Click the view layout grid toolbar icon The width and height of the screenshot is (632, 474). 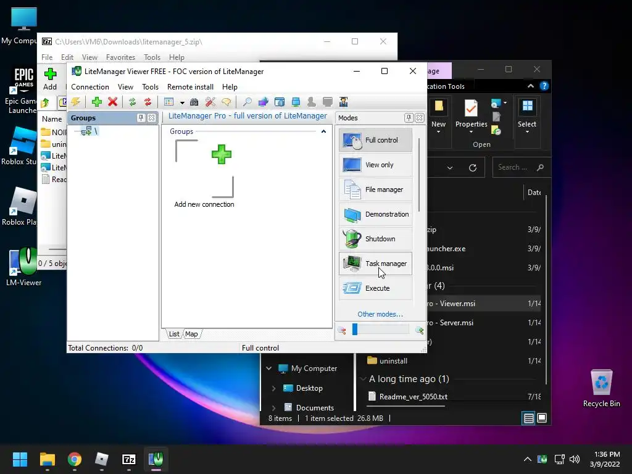pyautogui.click(x=169, y=102)
